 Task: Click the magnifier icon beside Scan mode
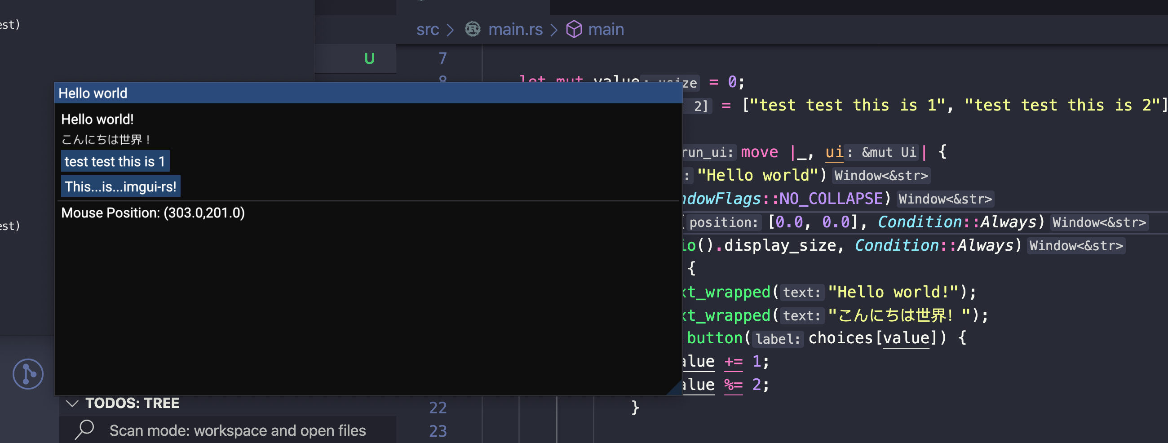coord(84,430)
